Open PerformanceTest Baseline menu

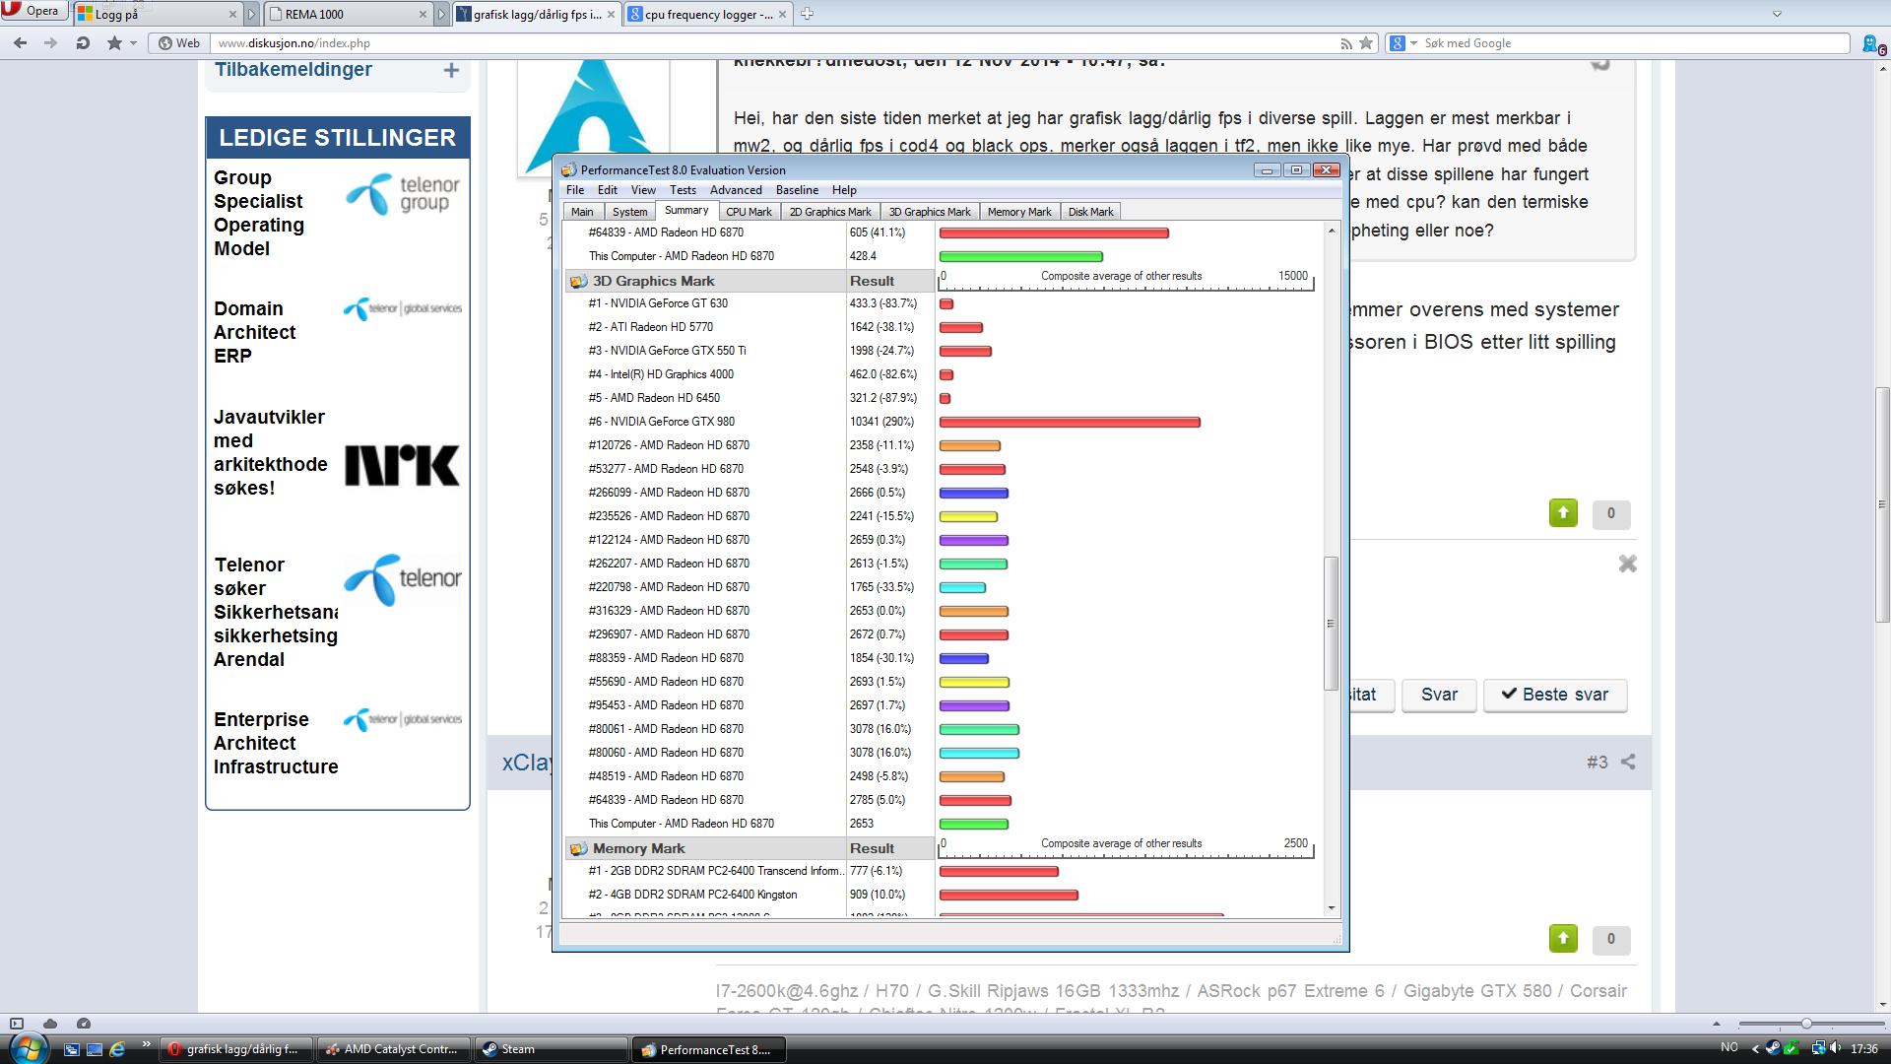(797, 190)
